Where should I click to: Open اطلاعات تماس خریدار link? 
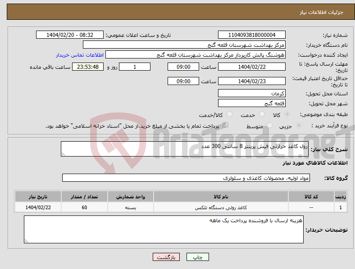coord(80,55)
